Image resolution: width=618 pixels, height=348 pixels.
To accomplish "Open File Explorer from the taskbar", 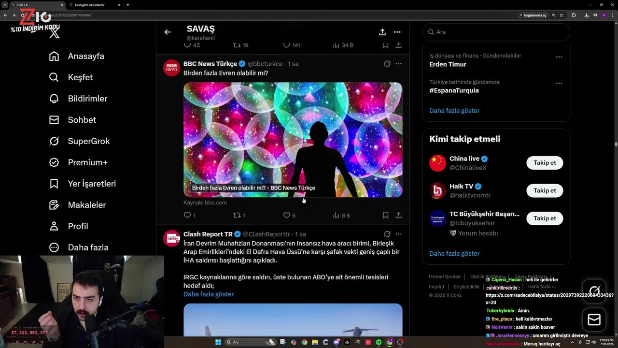I will click(x=315, y=342).
